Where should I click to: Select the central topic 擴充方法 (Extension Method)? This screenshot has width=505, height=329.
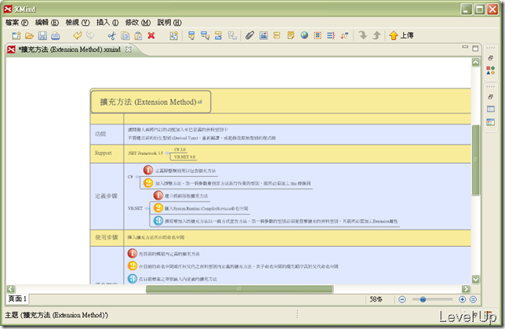151,102
